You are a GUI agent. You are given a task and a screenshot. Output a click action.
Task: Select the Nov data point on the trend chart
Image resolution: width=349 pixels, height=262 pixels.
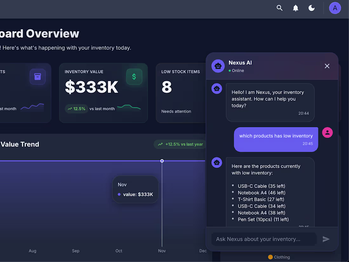tap(162, 161)
